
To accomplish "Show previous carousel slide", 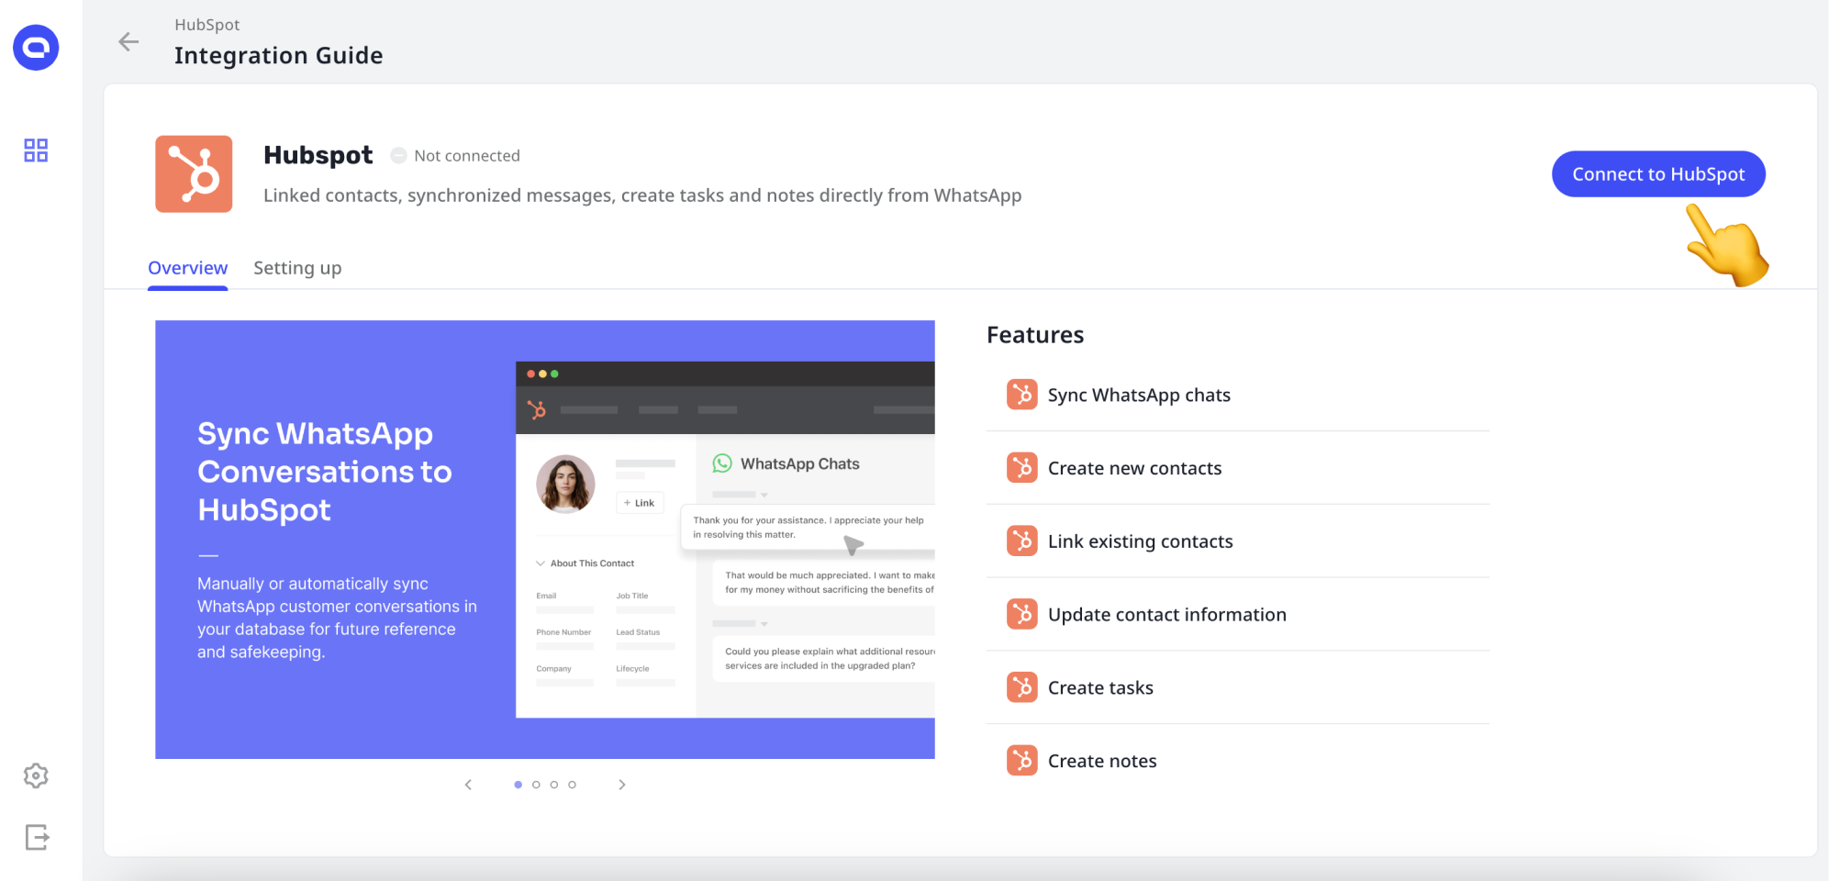I will [468, 785].
